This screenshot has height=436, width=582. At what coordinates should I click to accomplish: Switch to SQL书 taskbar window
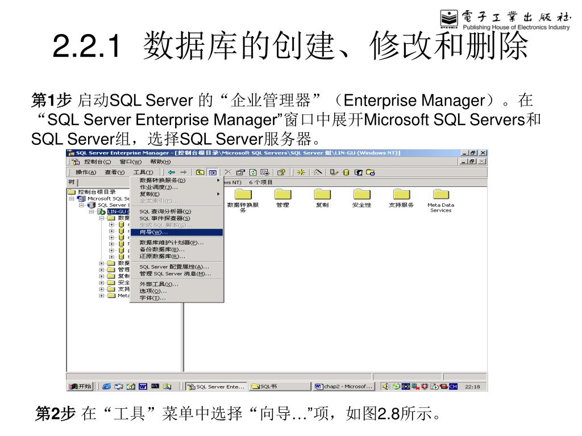click(x=280, y=387)
